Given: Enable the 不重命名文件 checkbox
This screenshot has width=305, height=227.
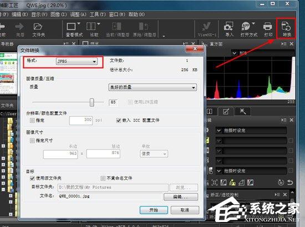Looking at the screenshot, I should point(103,178).
